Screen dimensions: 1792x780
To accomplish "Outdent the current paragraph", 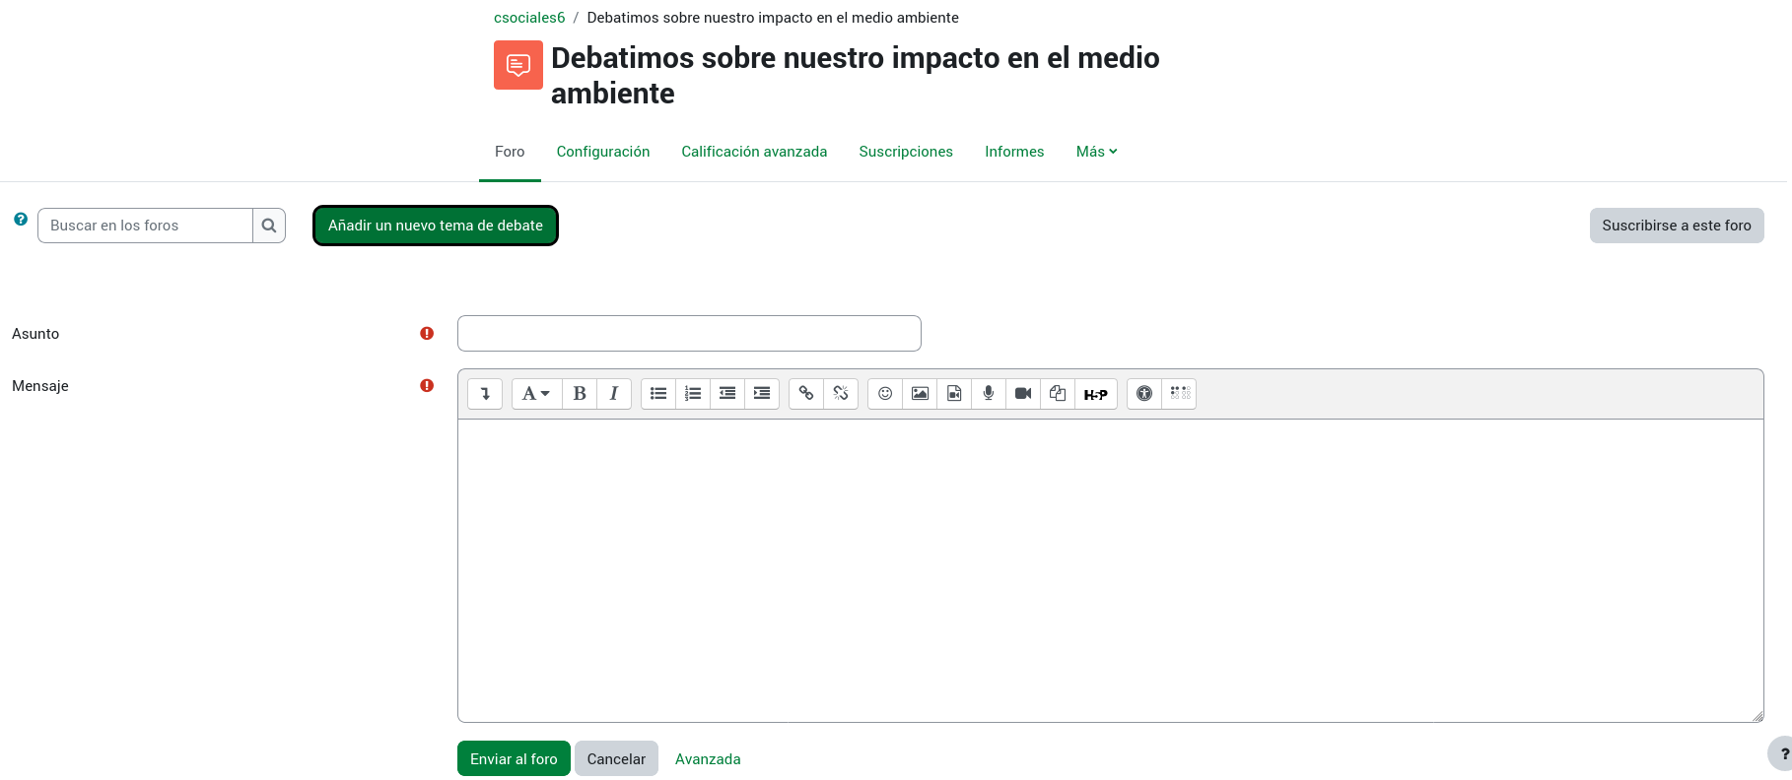I will [x=727, y=394].
